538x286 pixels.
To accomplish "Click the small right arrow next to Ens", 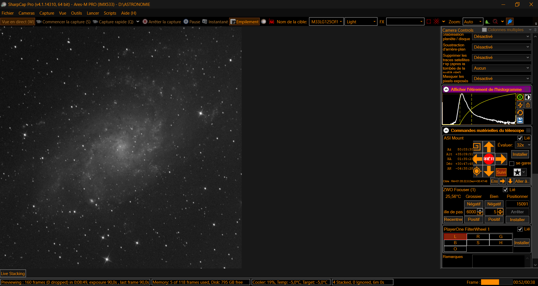I will (503, 181).
